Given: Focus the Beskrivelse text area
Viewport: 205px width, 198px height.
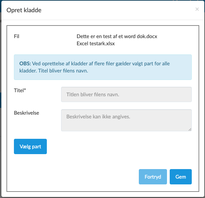Looking at the screenshot, I should (126, 120).
